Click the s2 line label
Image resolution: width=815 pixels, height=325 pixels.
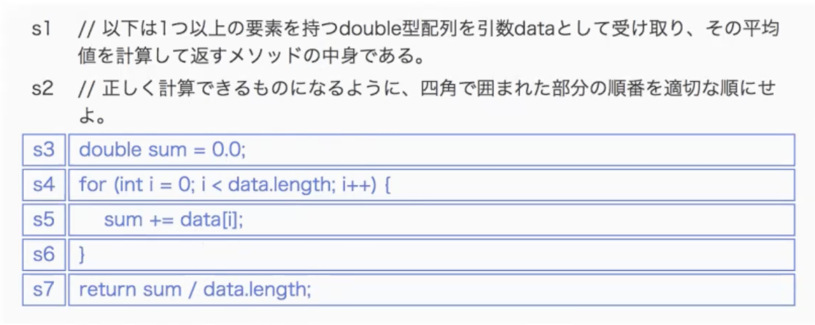coord(42,89)
